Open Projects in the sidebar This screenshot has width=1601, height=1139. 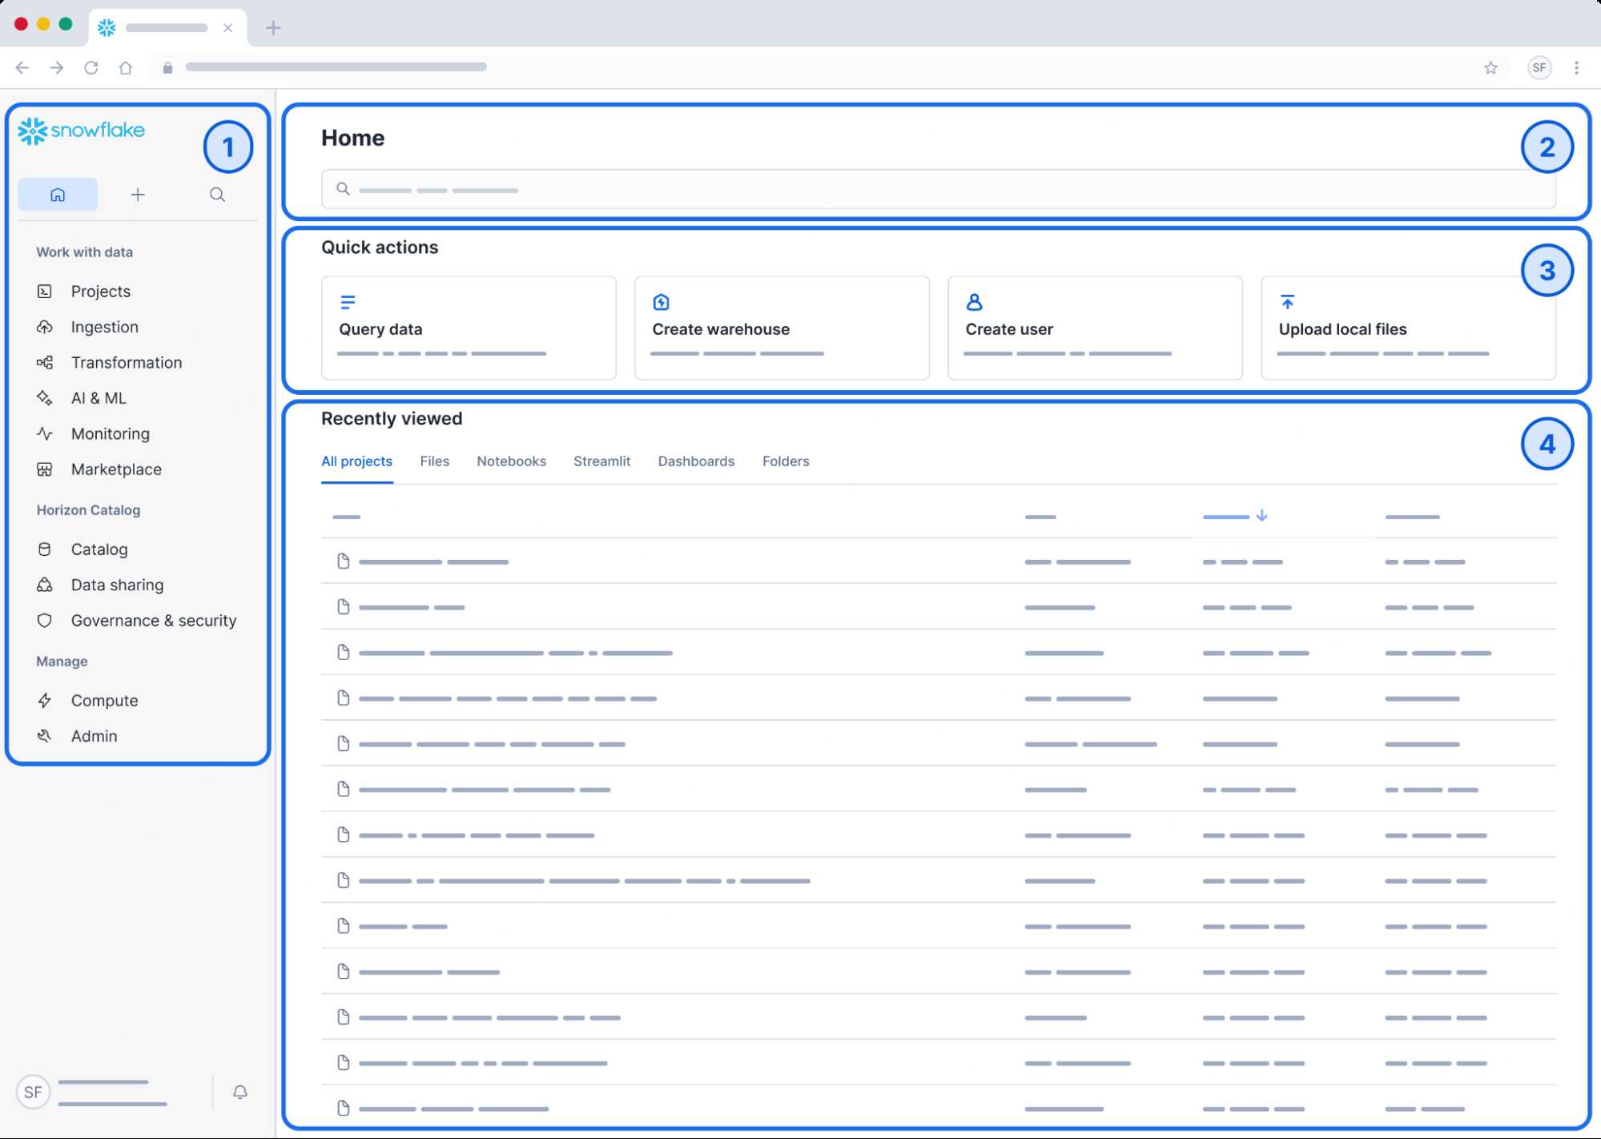point(100,292)
